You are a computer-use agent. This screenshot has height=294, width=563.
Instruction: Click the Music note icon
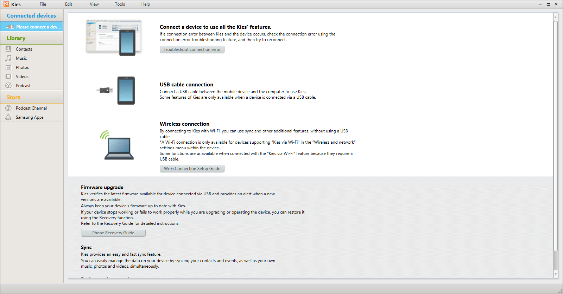[x=8, y=58]
